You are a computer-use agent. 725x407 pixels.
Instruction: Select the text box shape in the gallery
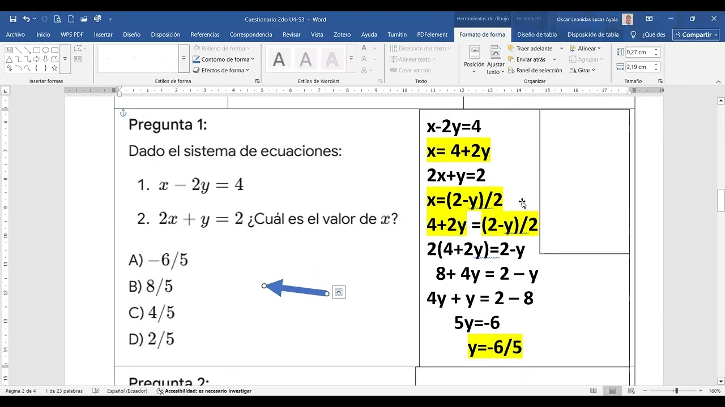[9, 50]
